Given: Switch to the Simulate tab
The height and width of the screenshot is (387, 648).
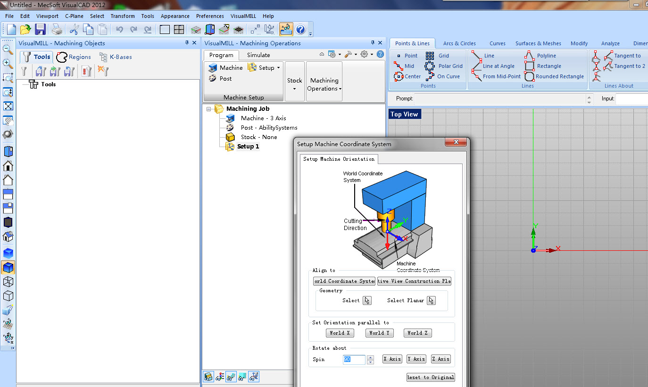Looking at the screenshot, I should tap(258, 55).
